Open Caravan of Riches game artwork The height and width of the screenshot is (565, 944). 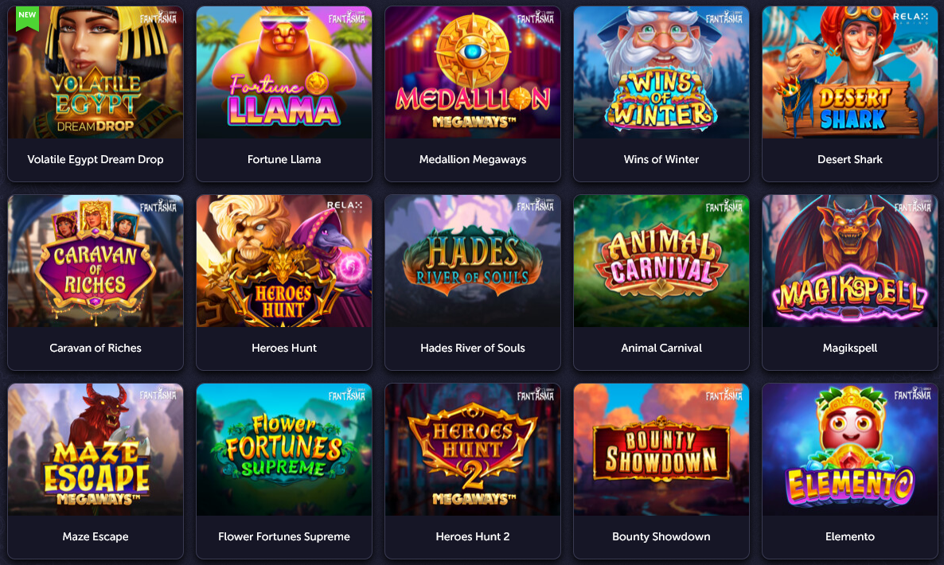(96, 261)
